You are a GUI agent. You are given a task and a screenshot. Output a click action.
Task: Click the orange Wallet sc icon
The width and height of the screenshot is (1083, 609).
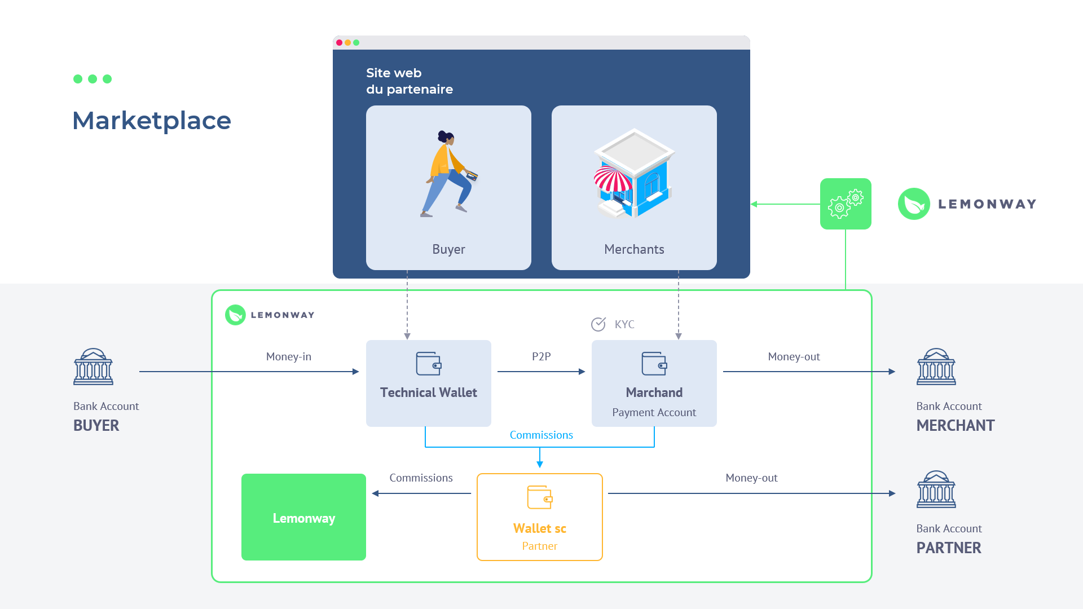540,497
